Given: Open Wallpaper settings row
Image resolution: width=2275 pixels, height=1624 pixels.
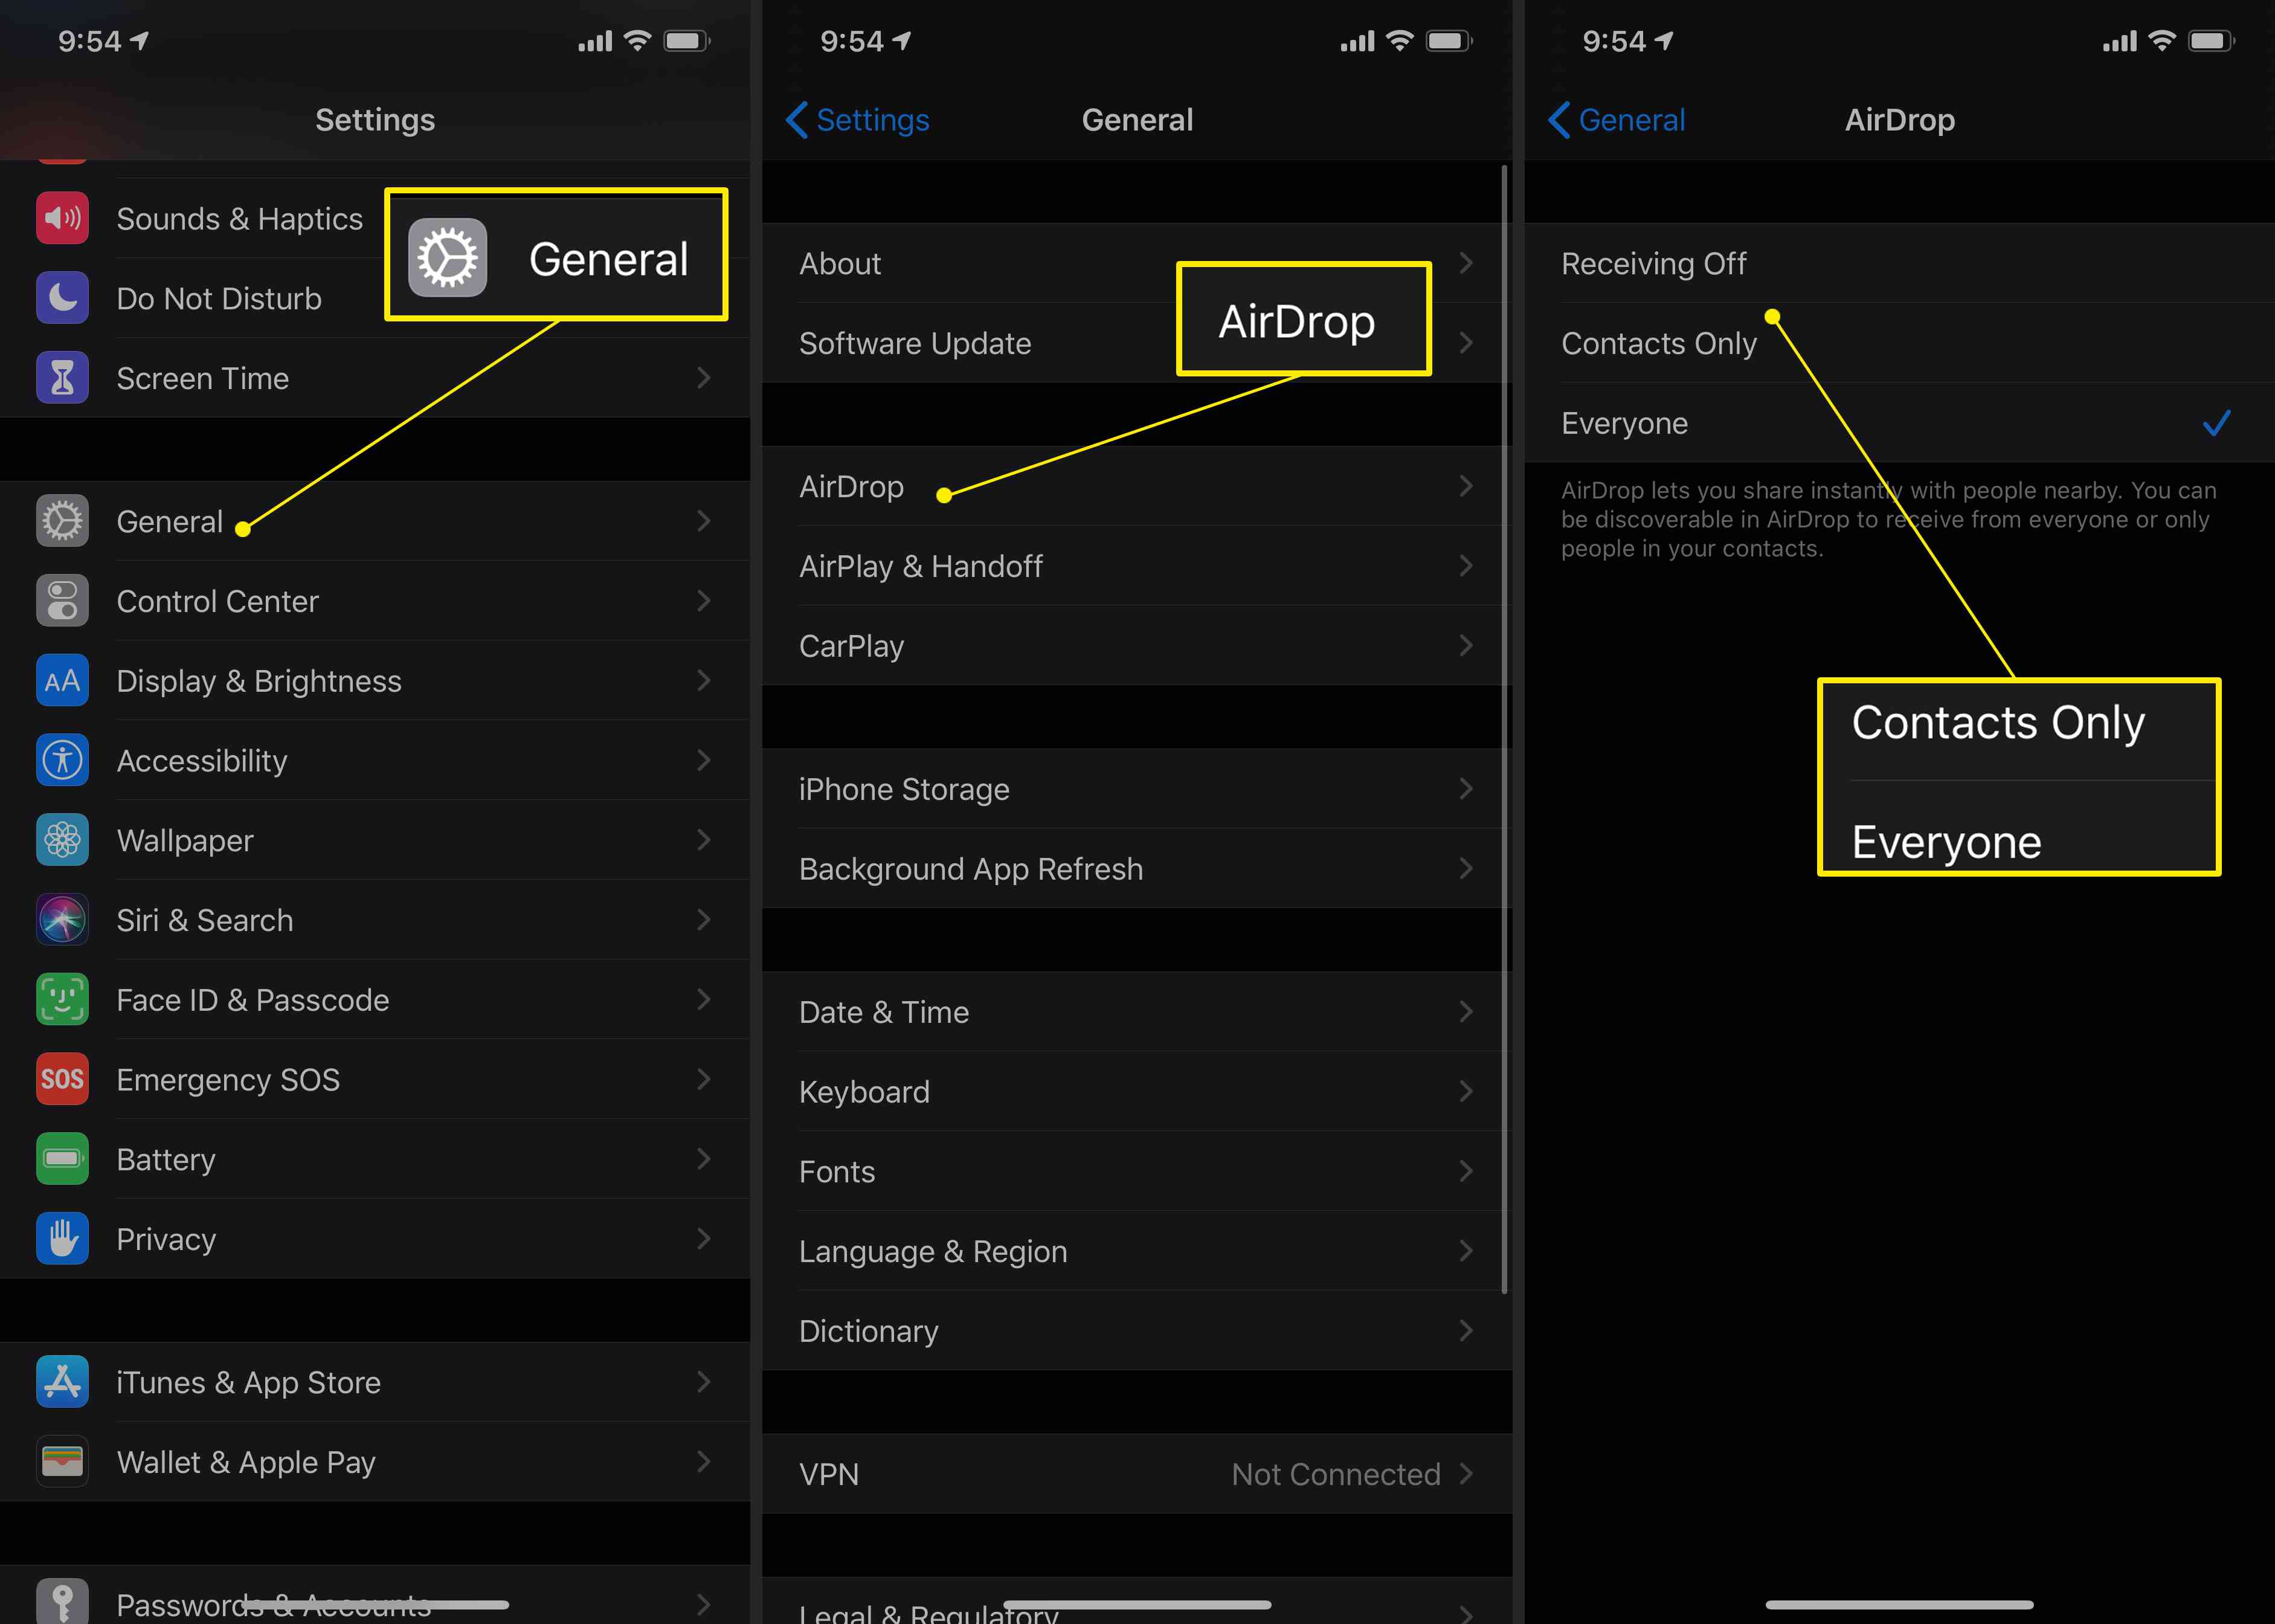Looking at the screenshot, I should click(x=375, y=840).
